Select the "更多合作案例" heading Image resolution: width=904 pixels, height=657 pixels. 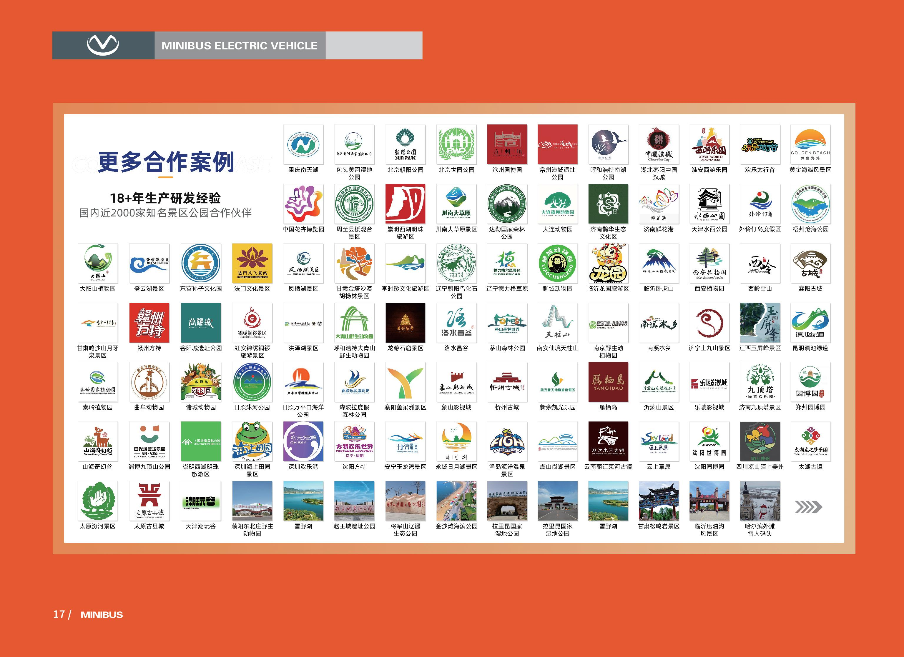[x=166, y=162]
